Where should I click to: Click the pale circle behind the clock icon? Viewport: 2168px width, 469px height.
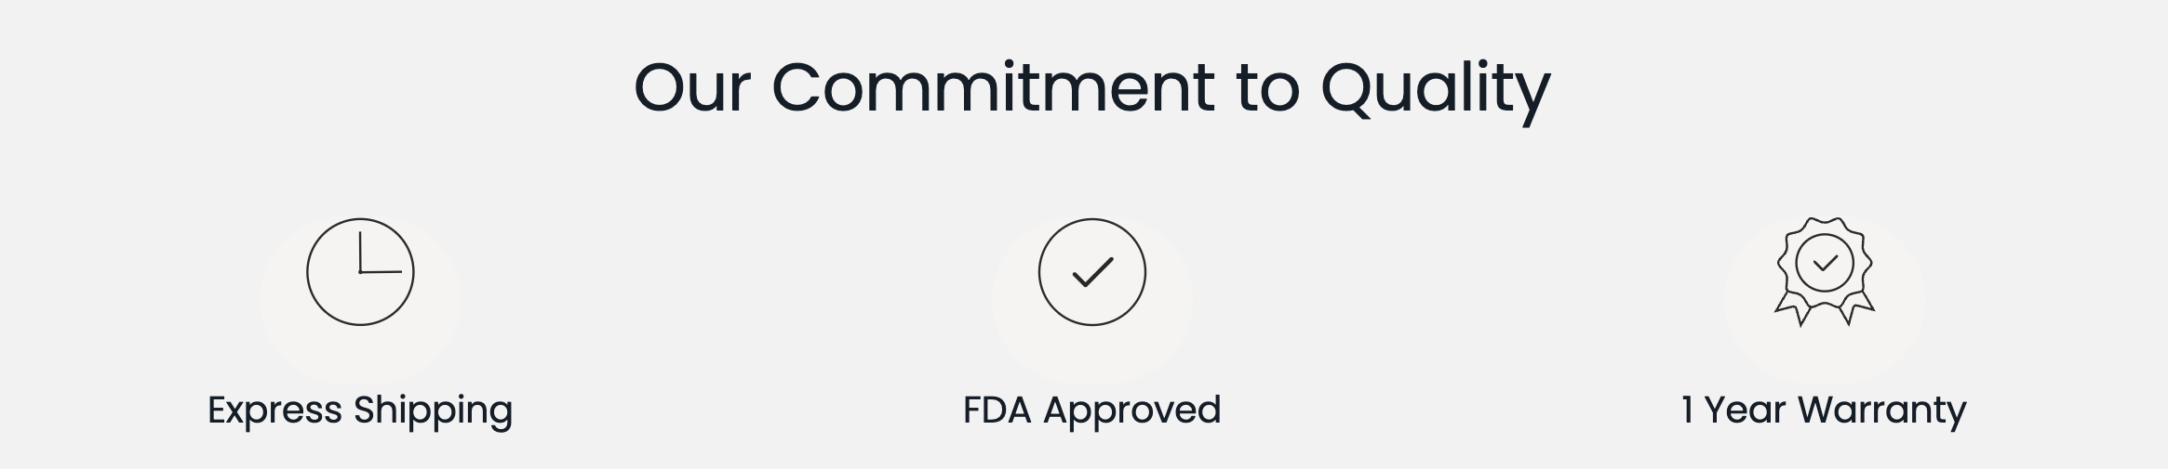[360, 301]
